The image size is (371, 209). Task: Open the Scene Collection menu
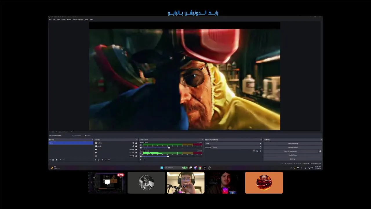[x=78, y=19]
